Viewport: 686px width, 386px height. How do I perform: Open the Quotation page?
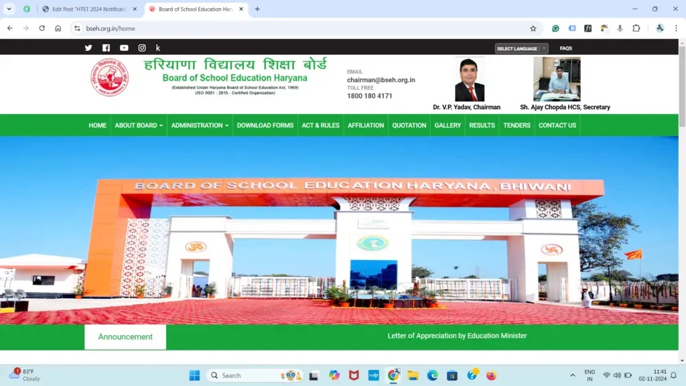tap(409, 125)
